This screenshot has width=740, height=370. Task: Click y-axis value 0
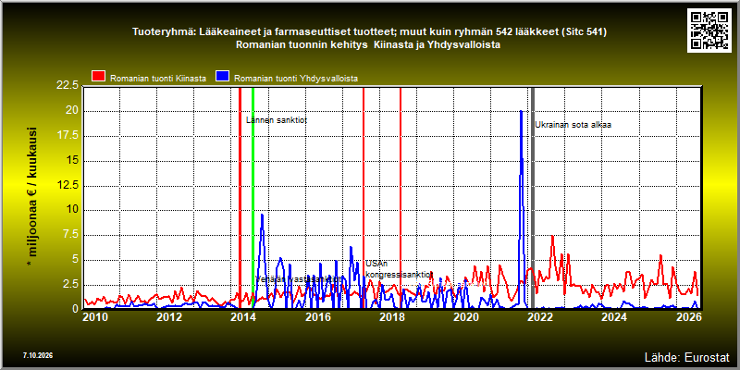click(x=75, y=309)
